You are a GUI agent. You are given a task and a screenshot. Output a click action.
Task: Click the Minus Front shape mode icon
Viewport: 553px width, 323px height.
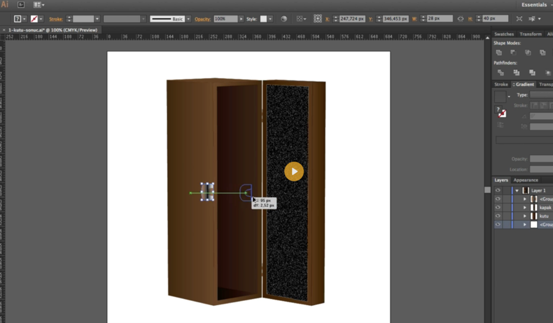[x=513, y=53]
